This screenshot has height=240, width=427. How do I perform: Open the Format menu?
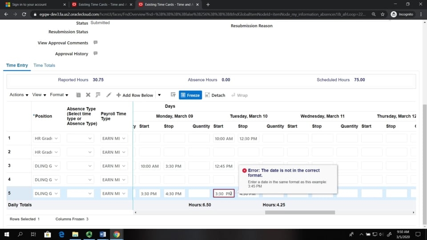pos(59,95)
